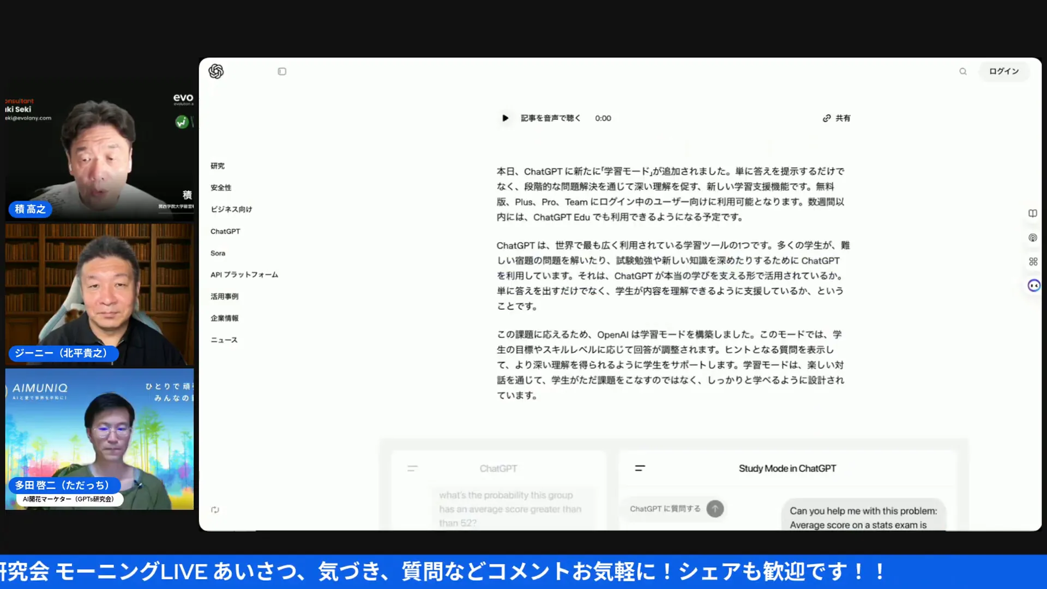Click the paragraph starting 本日、ChatGPT

click(671, 194)
